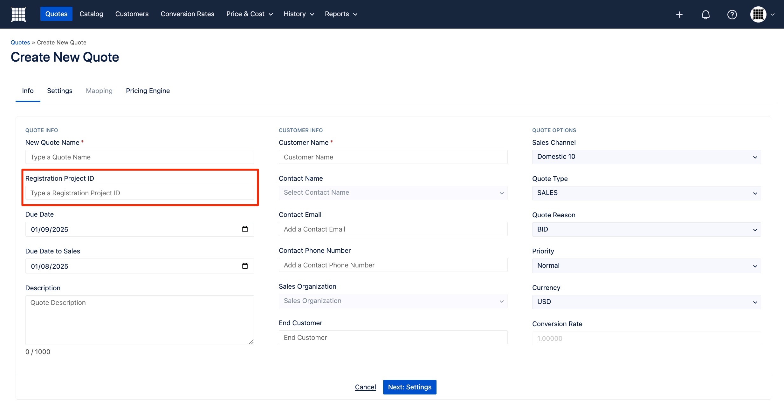Click the user avatar icon

758,14
